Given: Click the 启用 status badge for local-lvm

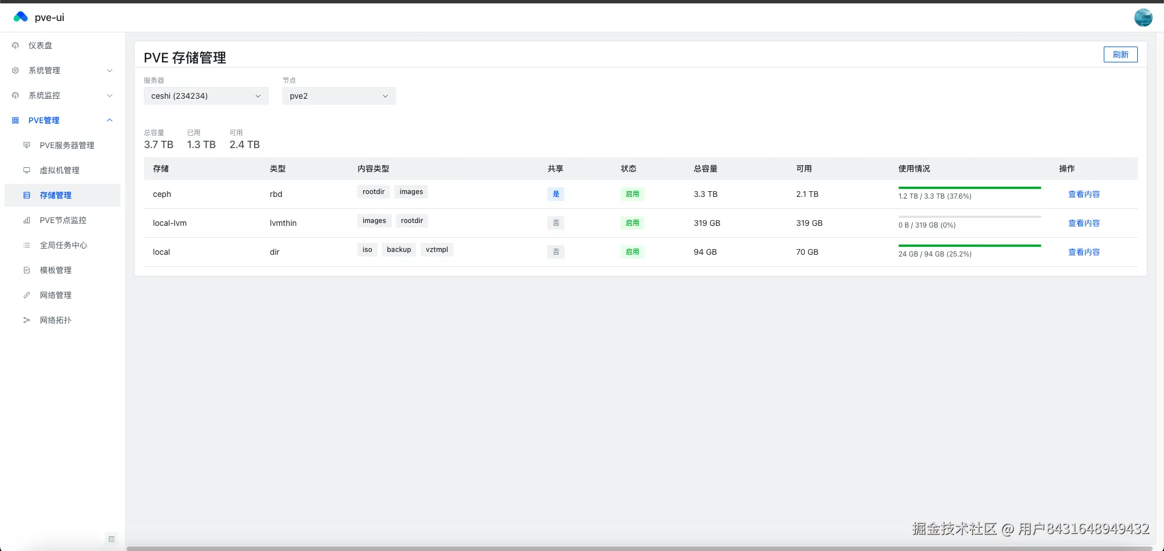Looking at the screenshot, I should coord(633,223).
